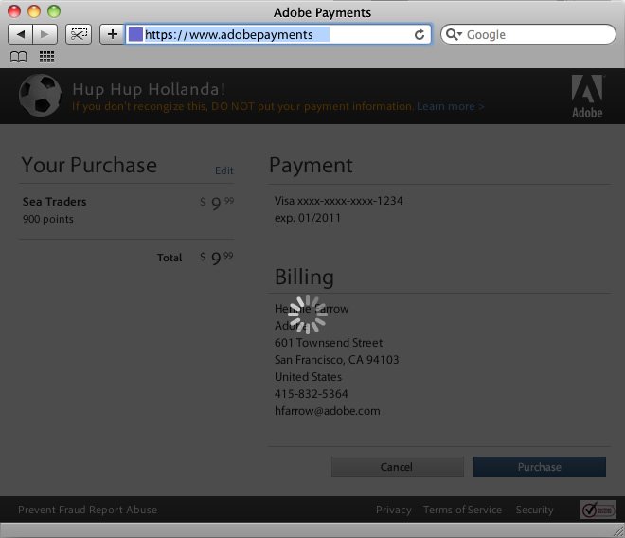This screenshot has height=538, width=625.
Task: Click the verification check badge in footer
Action: 598,510
